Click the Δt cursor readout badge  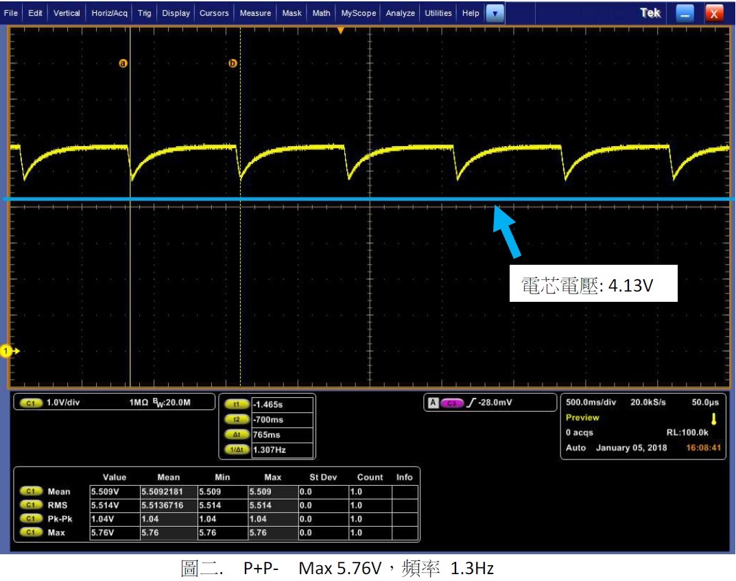[x=236, y=435]
